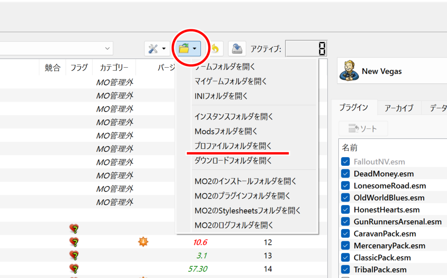447x278 pixels.
Task: Click the wrench tools icon
Action: (x=153, y=49)
